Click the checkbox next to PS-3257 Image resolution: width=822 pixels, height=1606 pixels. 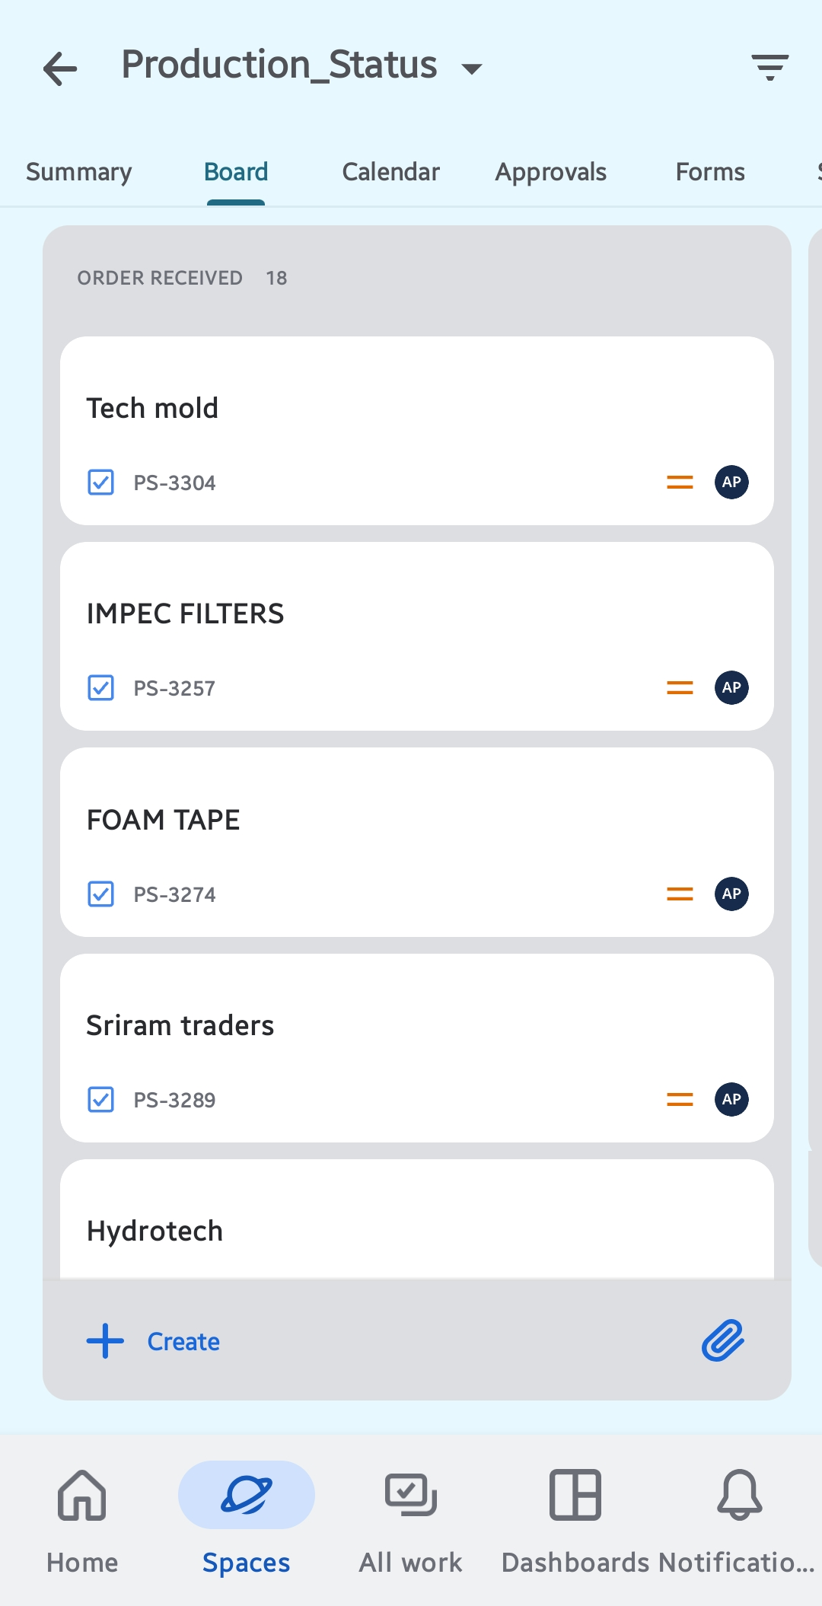point(100,687)
